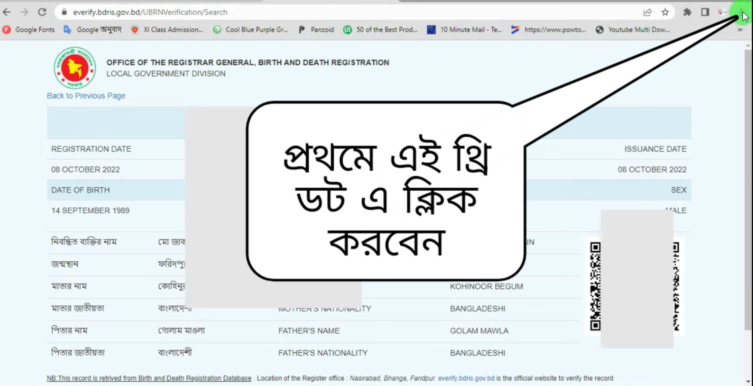
Task: Go back using the browser back arrow
Action: point(7,12)
